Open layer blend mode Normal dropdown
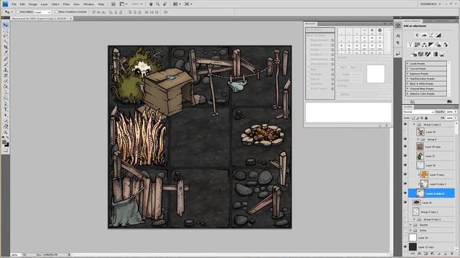 click(418, 112)
